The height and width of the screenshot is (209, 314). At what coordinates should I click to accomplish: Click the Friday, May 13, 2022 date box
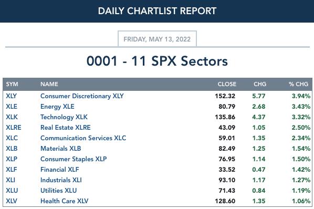(157, 39)
